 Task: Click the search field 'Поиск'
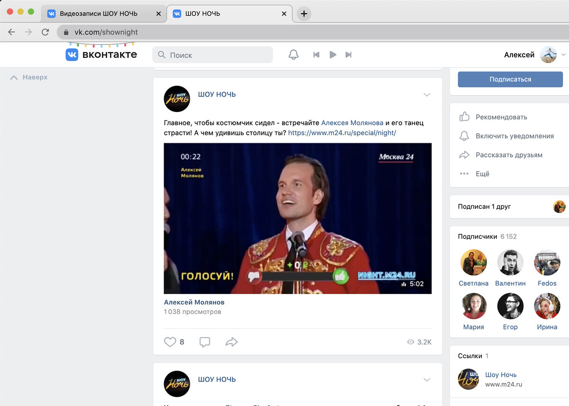pos(212,55)
